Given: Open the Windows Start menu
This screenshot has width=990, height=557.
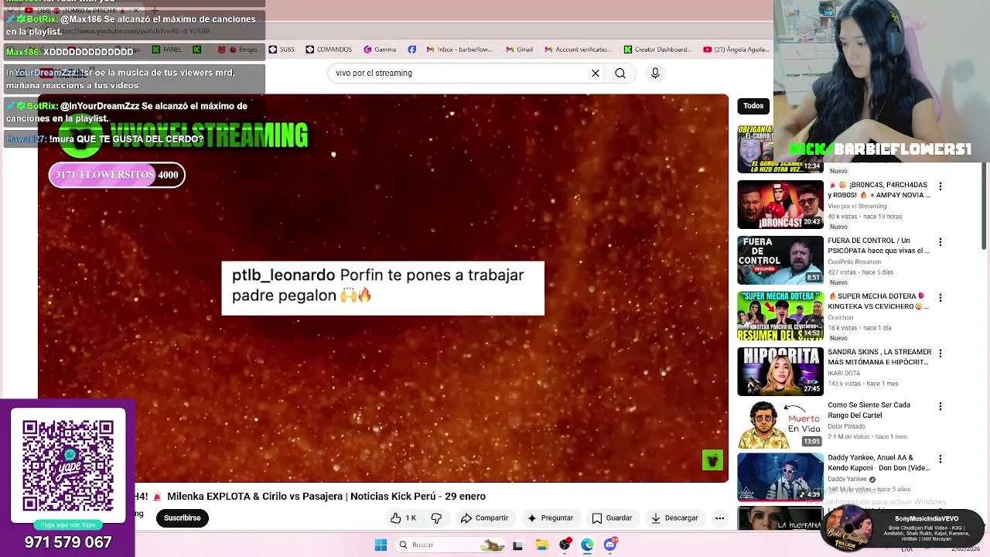Looking at the screenshot, I should (x=381, y=545).
